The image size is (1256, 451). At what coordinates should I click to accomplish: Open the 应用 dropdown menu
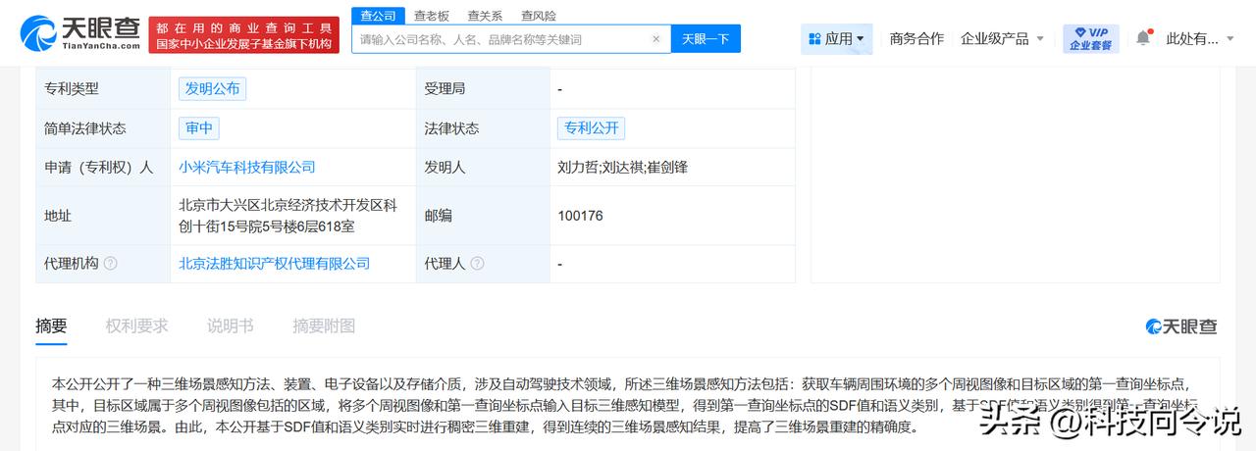(837, 38)
